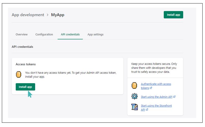Navigate back to App development breadcrumb
The height and width of the screenshot is (127, 205).
coord(28,15)
